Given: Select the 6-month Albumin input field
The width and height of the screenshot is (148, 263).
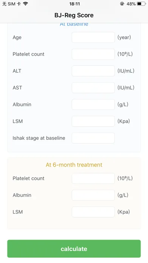Looking at the screenshot, I should (x=93, y=195).
